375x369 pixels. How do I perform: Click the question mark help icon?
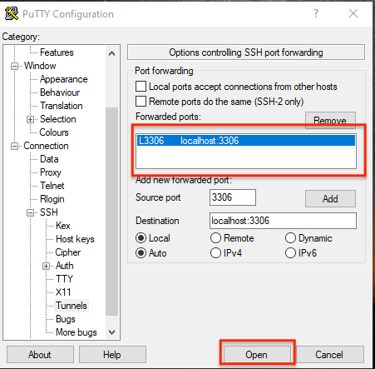point(316,13)
